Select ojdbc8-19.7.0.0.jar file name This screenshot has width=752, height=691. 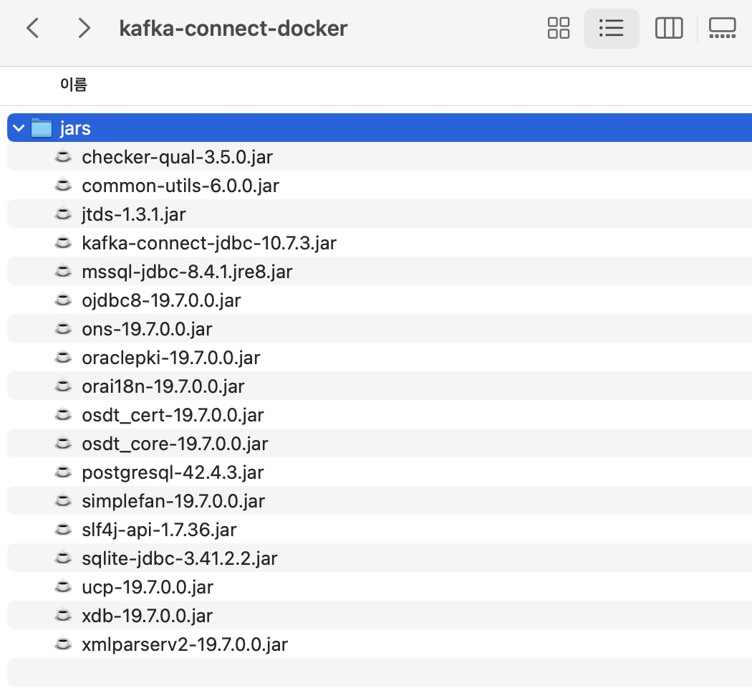tap(161, 301)
